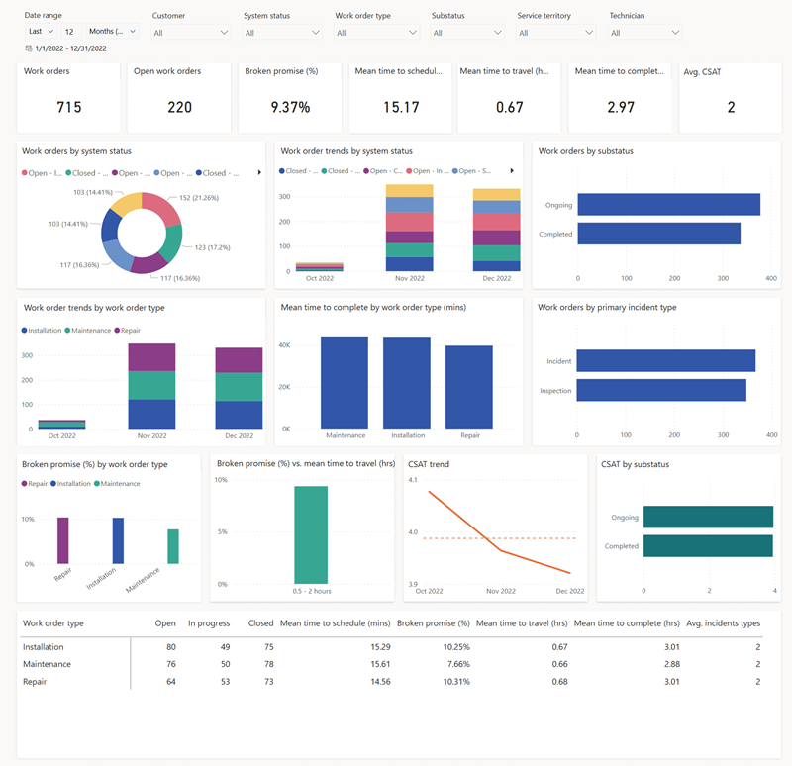This screenshot has width=792, height=766.
Task: Select the pink 152 (21.26%) donut segment
Action: click(x=162, y=206)
